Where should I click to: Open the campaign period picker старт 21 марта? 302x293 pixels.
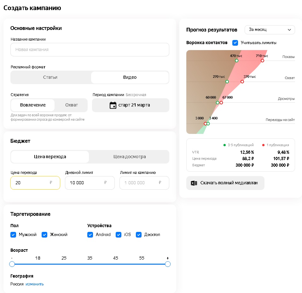coord(131,105)
